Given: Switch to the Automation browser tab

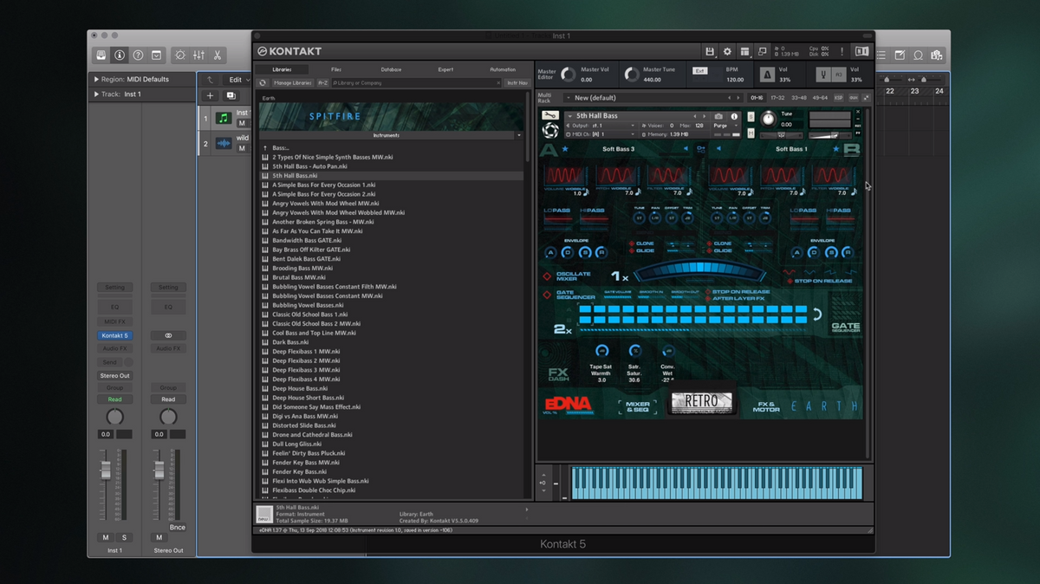Looking at the screenshot, I should pos(502,69).
